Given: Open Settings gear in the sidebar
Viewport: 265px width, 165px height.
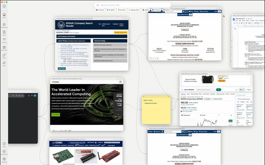Looking at the screenshot, I should pyautogui.click(x=4, y=160).
